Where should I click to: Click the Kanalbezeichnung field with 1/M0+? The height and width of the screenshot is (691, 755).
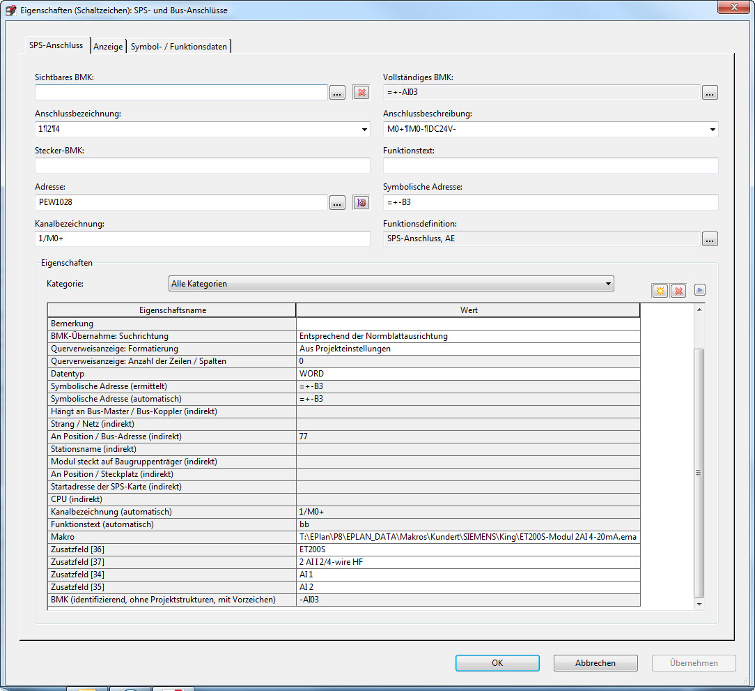click(x=202, y=238)
